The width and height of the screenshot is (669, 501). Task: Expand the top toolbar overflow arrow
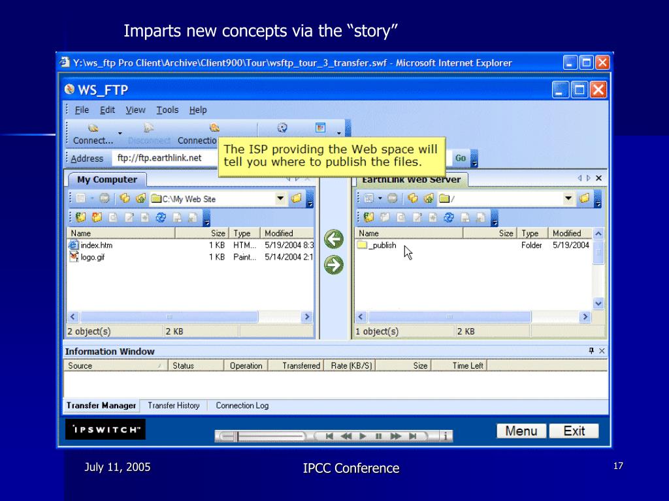tap(339, 133)
